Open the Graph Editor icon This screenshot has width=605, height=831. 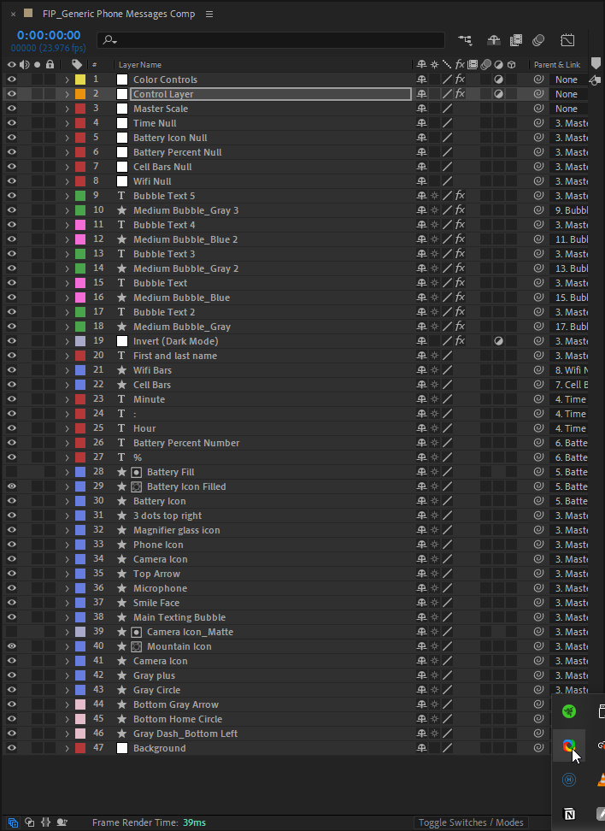point(567,40)
